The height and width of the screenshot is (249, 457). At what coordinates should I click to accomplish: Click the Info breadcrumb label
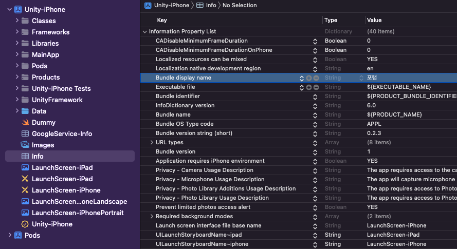211,5
